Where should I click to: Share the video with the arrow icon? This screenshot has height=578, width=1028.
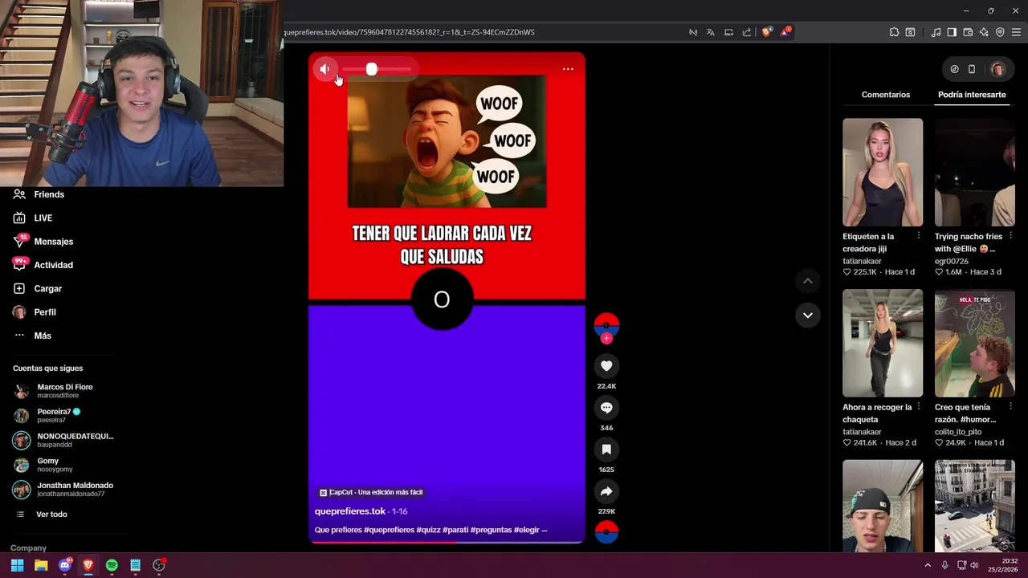606,491
